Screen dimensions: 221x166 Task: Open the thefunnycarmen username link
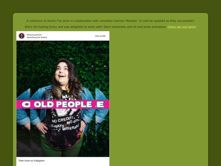pyautogui.click(x=34, y=35)
